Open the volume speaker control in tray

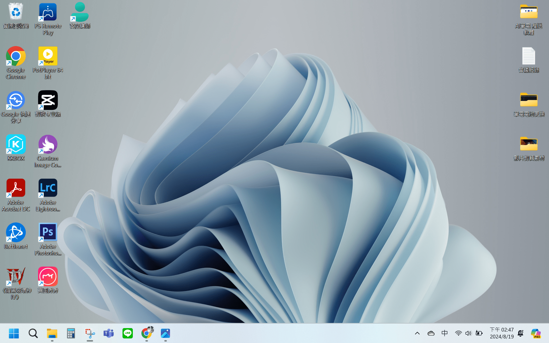tap(468, 333)
